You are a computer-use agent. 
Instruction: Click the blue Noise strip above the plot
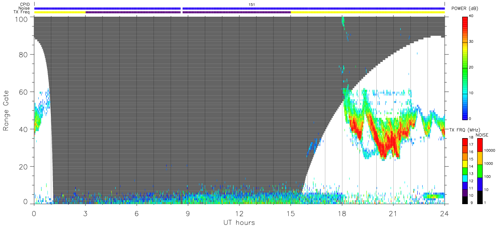[239, 8]
